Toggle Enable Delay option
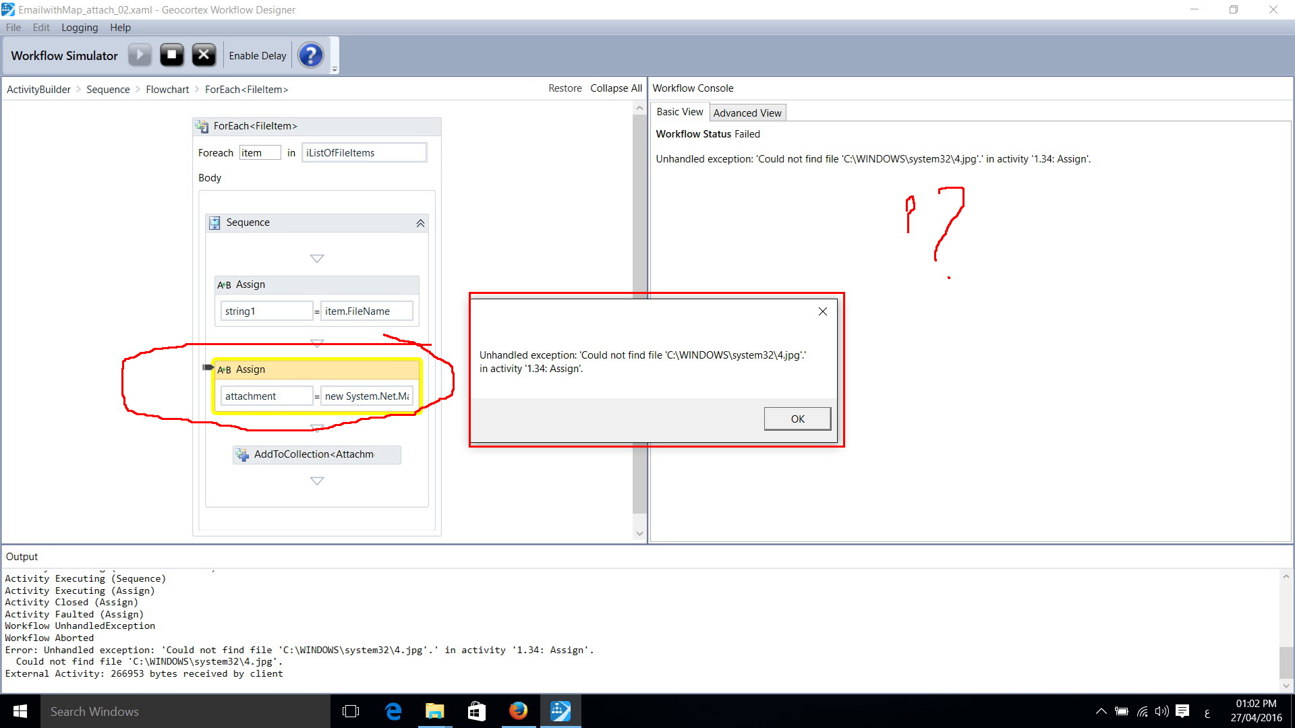 (258, 56)
